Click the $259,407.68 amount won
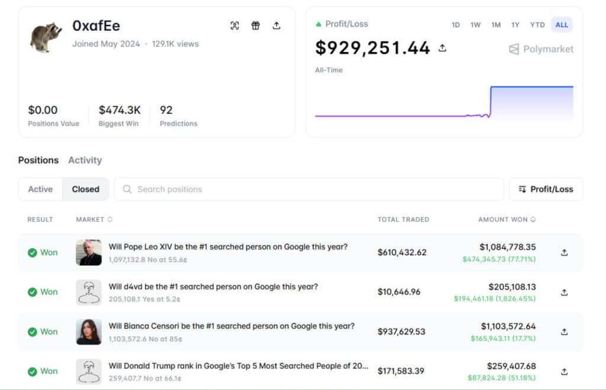The image size is (606, 390). tap(511, 366)
